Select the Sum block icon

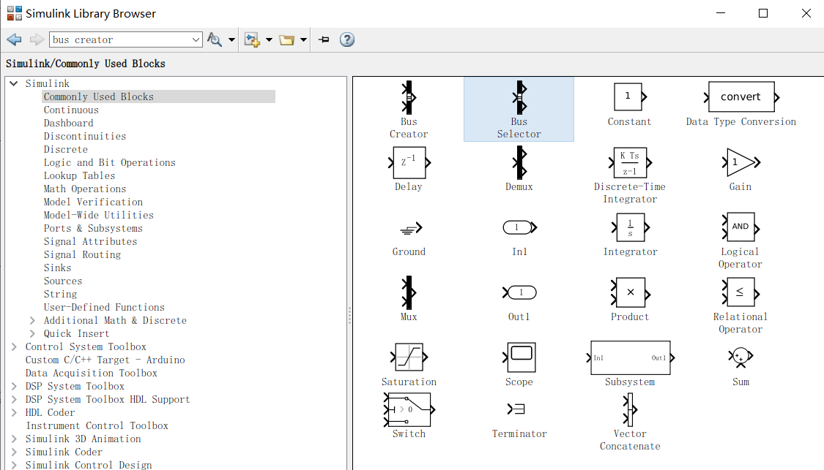click(x=740, y=357)
